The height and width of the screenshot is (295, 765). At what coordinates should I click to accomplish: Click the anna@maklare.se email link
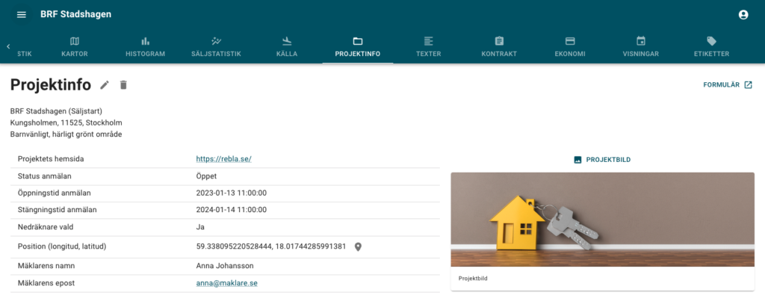(x=226, y=283)
